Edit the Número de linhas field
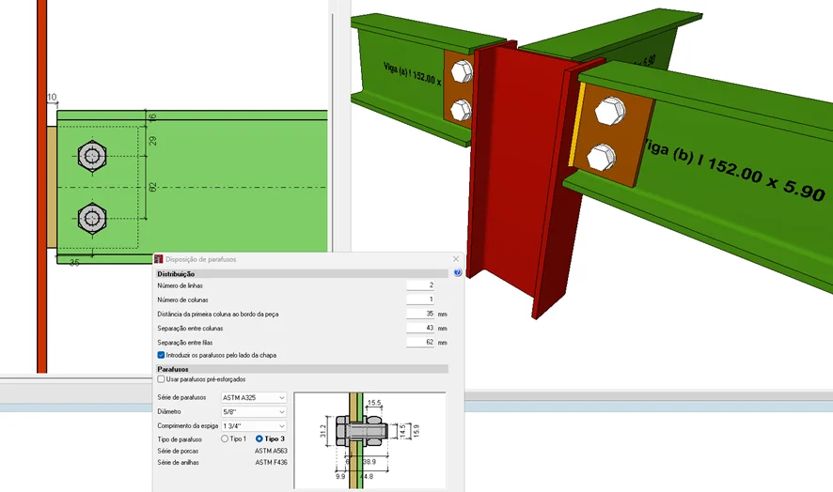This screenshot has height=492, width=833. click(x=421, y=285)
